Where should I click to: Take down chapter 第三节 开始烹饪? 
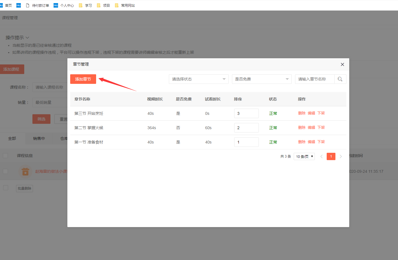321,113
